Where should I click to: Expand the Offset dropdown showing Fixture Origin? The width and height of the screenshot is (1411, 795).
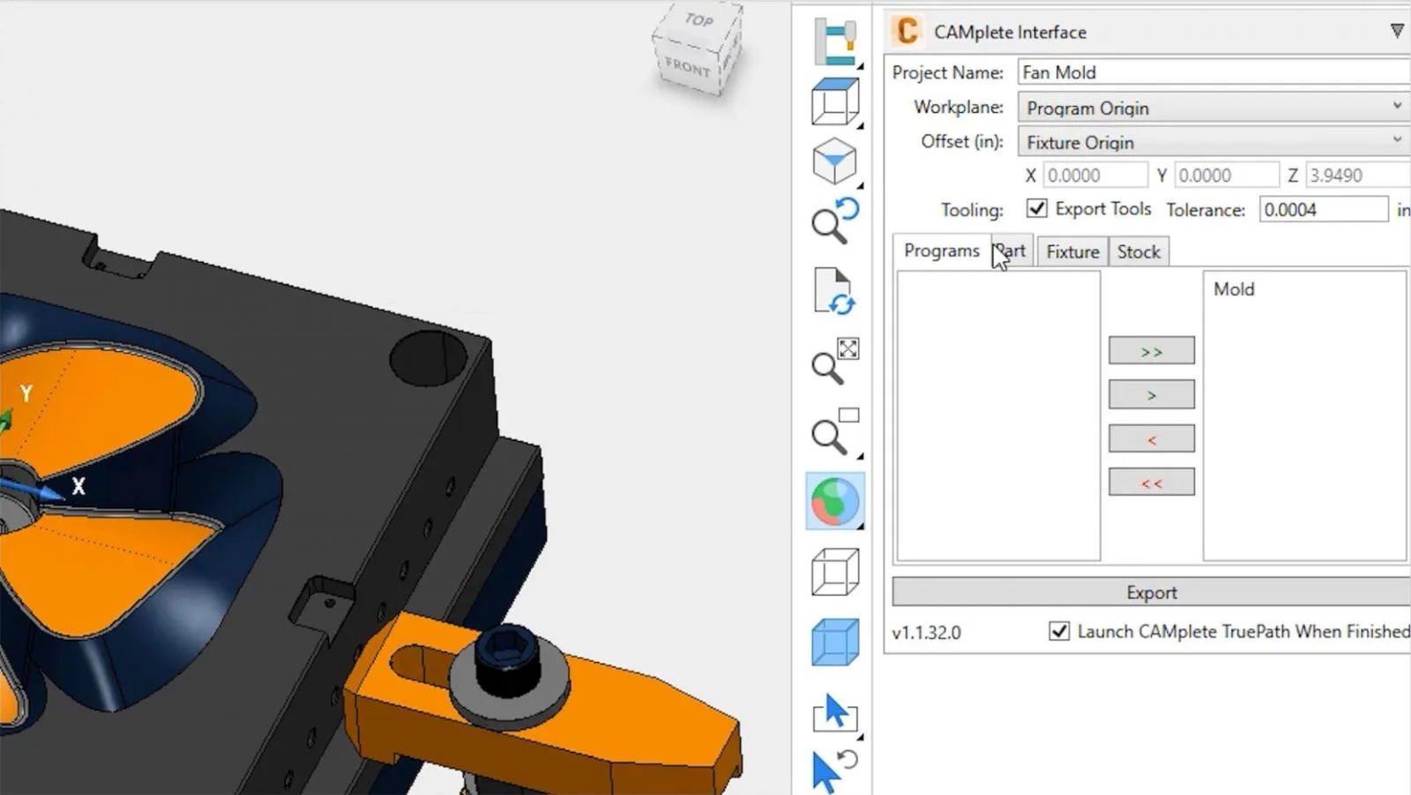(x=1214, y=141)
